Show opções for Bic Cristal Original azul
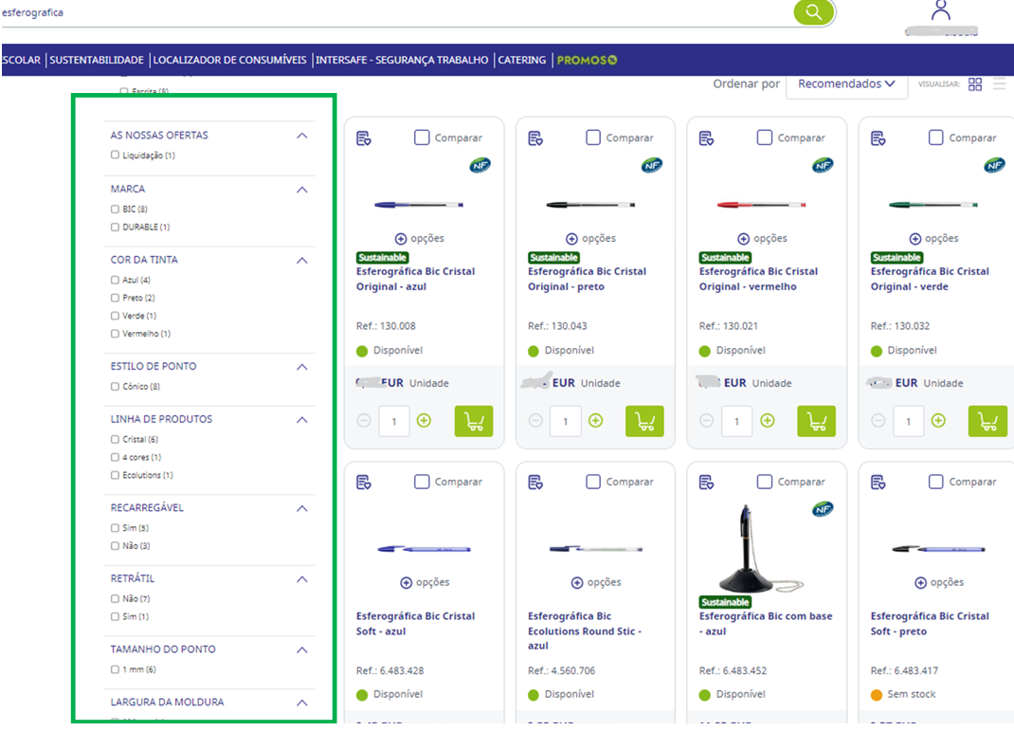This screenshot has width=1014, height=731. [x=420, y=238]
